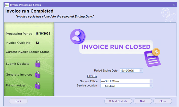Click inside the Period Ending Date field
Screen dimensions: 179x107
click(x=130, y=71)
